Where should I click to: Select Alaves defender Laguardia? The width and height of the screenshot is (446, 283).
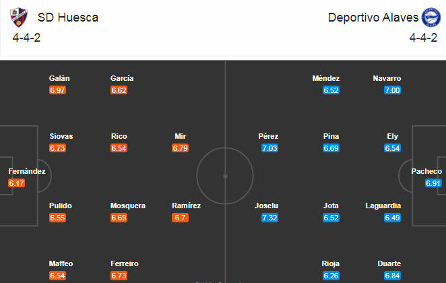coord(383,206)
